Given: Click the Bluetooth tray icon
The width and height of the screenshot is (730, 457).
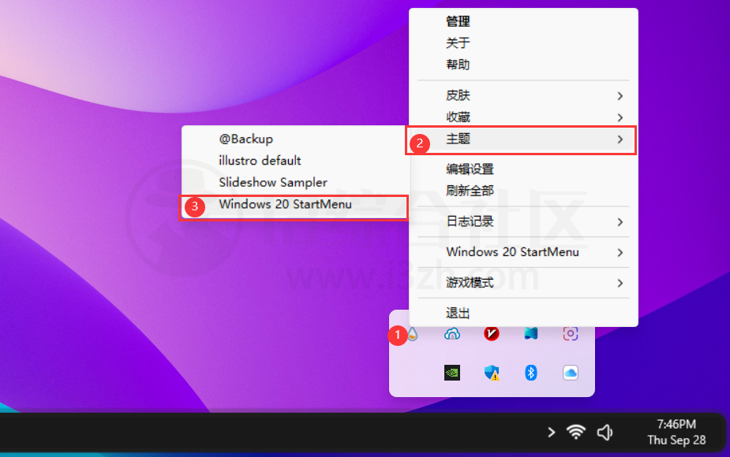Looking at the screenshot, I should (531, 373).
